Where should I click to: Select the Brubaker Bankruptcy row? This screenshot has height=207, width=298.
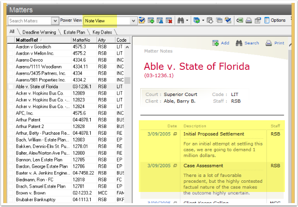[66, 200]
